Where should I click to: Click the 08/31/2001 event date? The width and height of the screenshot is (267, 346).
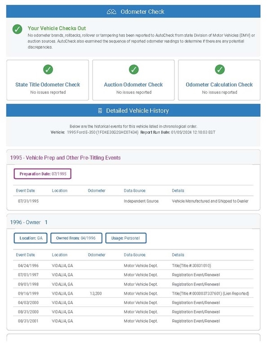[x=28, y=321]
